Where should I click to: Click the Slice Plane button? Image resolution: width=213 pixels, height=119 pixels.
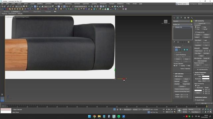(x=198, y=40)
